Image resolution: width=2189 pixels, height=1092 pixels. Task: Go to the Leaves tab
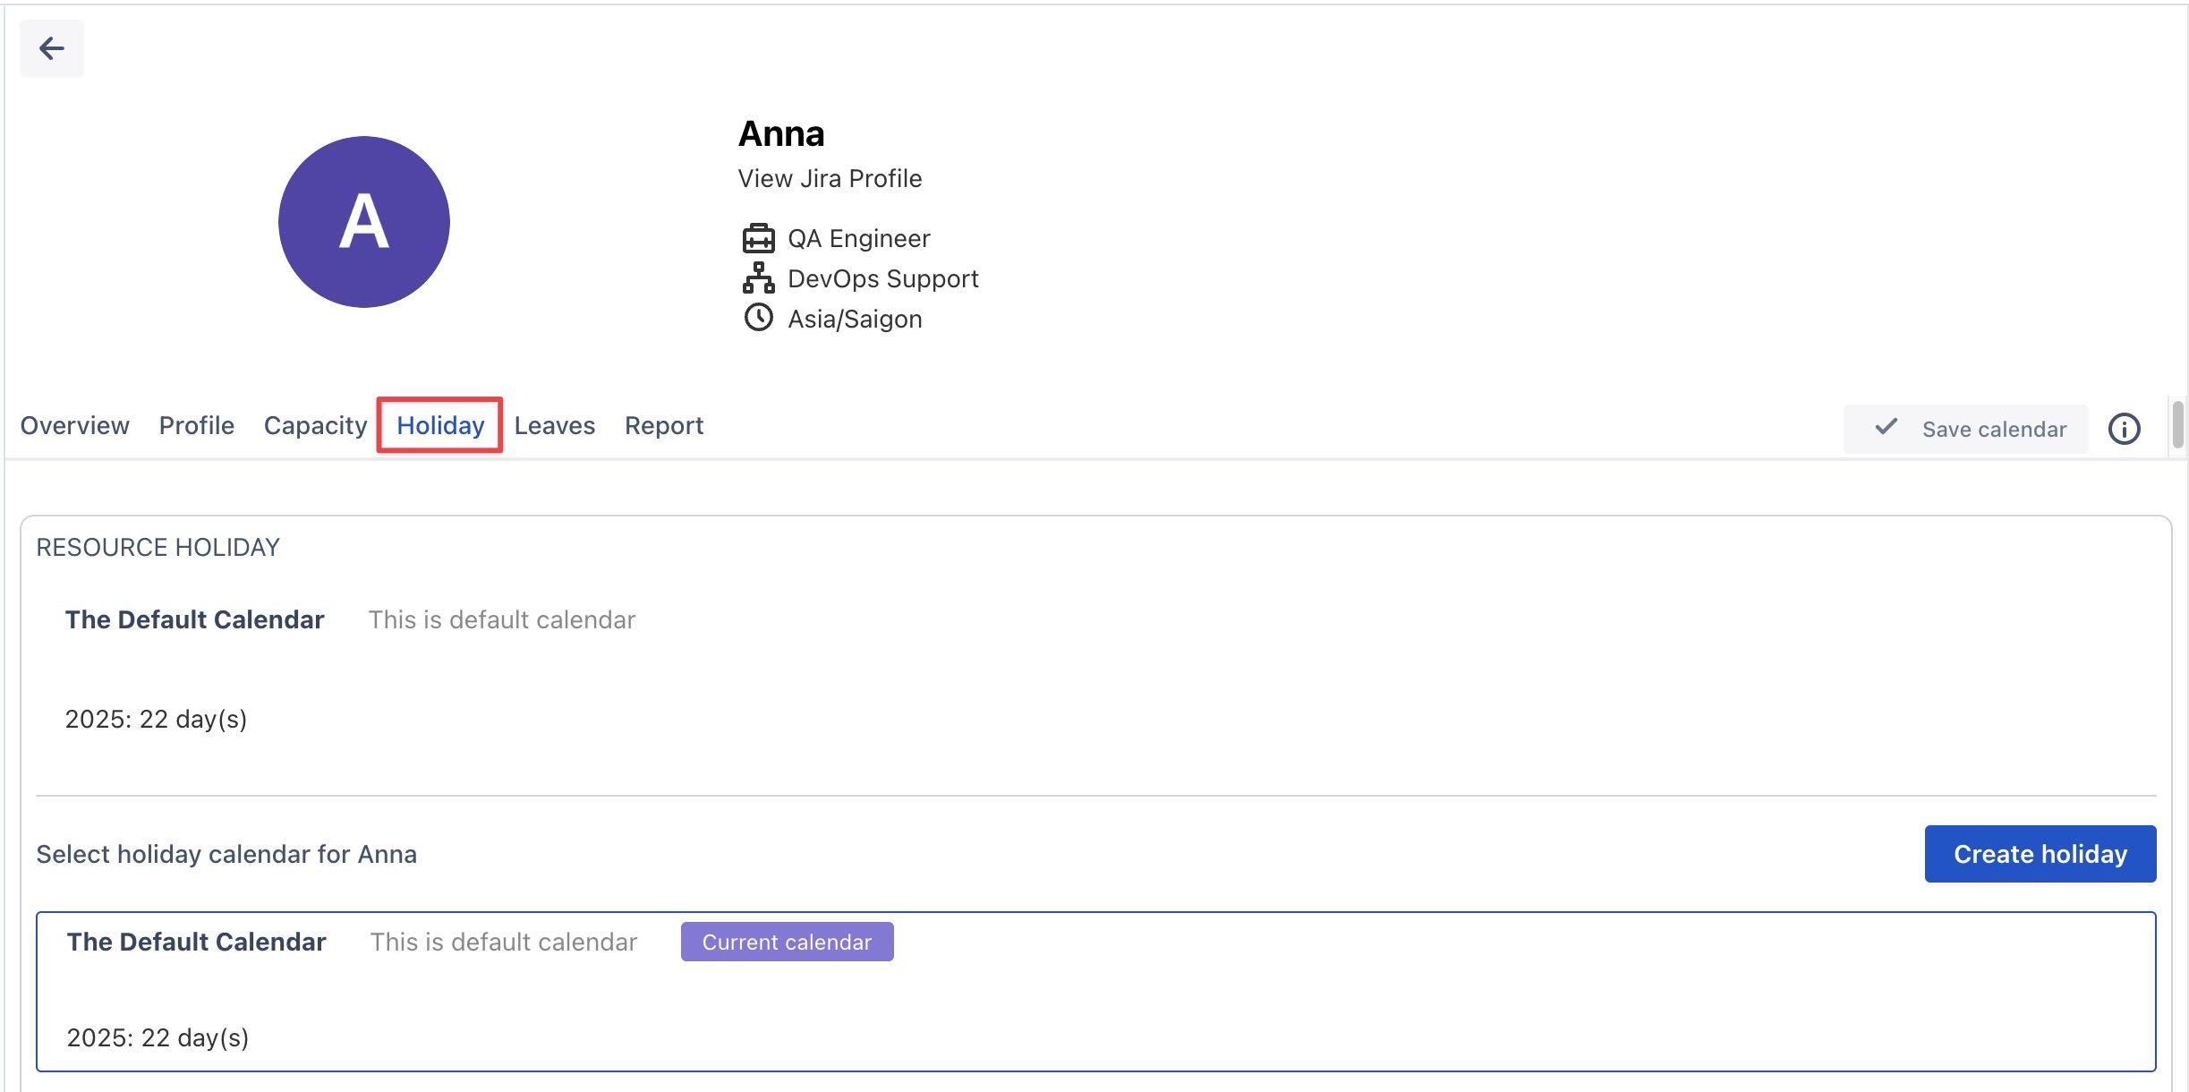pos(554,425)
